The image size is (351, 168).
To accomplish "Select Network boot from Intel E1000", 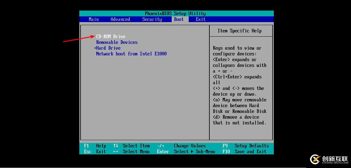I will click(131, 54).
